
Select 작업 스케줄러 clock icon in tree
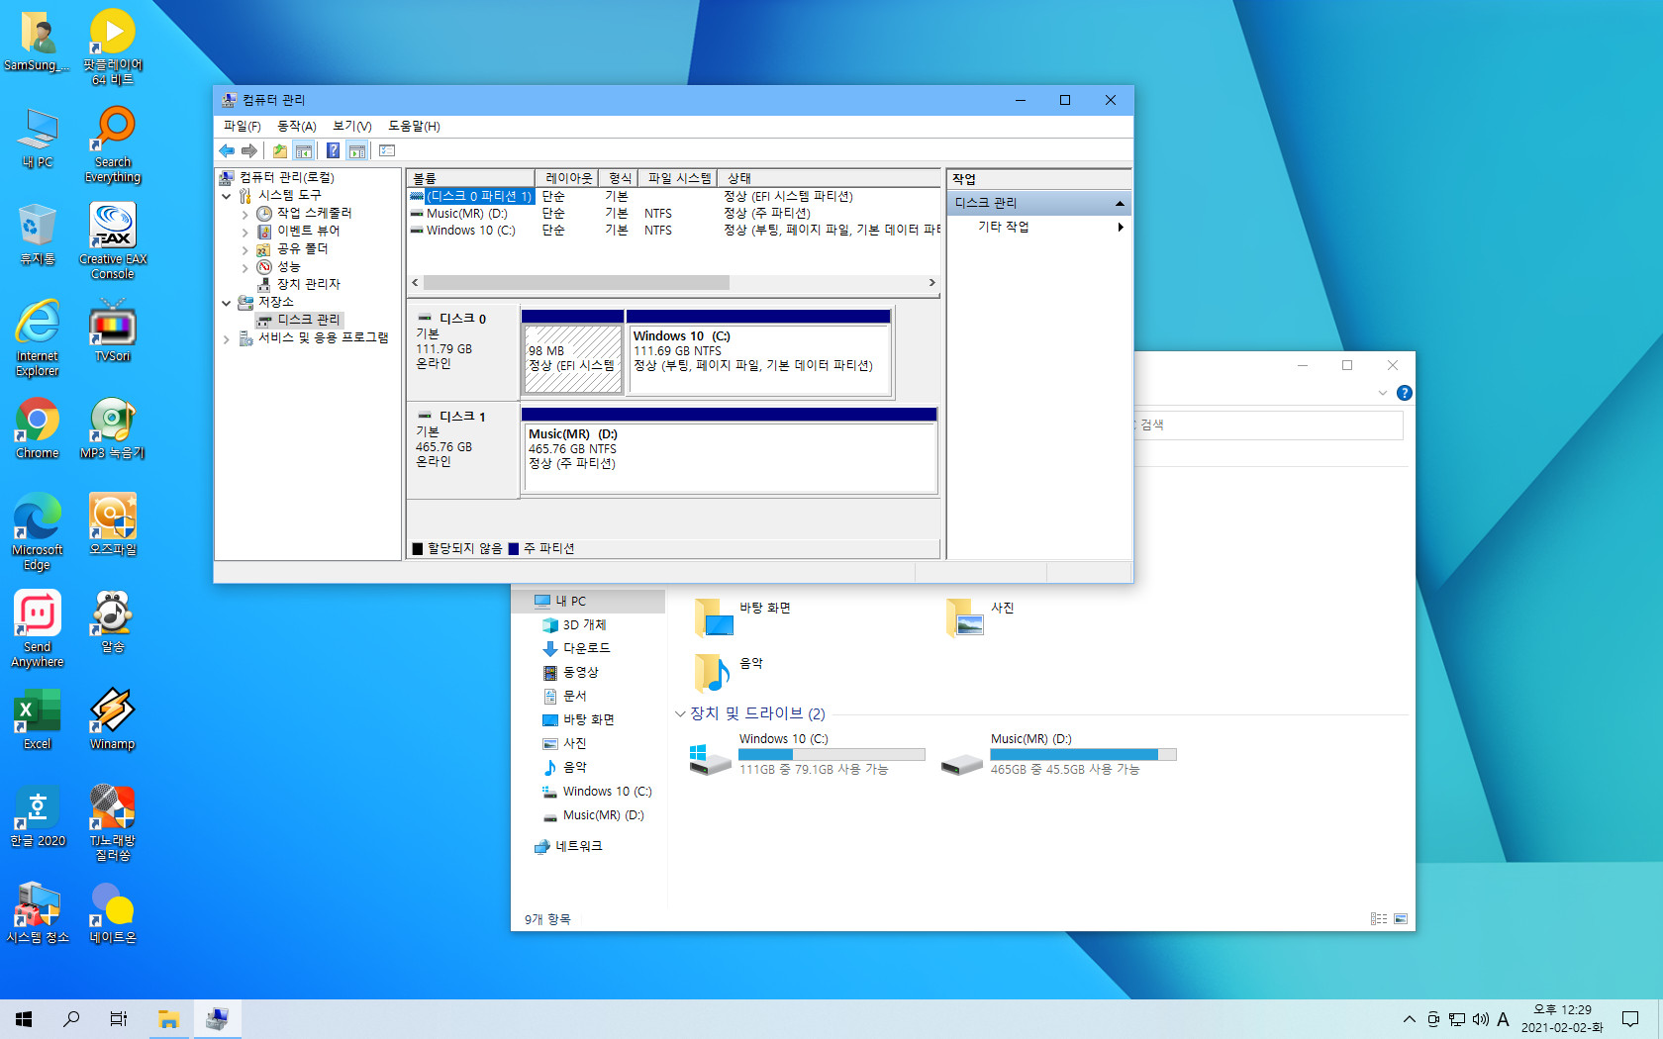264,214
